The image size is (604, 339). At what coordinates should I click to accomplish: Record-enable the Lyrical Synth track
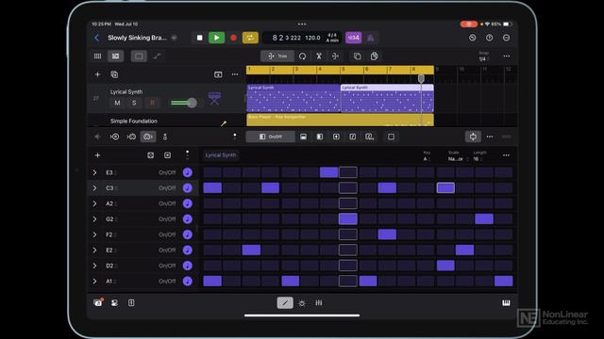[x=152, y=103]
